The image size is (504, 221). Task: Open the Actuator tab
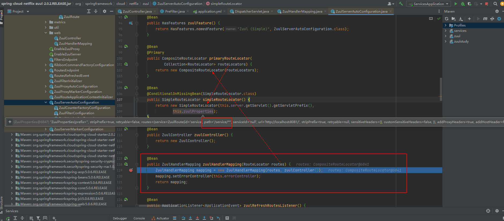(160, 218)
